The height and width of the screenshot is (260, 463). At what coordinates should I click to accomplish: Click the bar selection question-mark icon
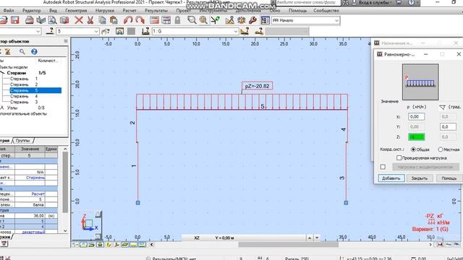tap(50, 31)
